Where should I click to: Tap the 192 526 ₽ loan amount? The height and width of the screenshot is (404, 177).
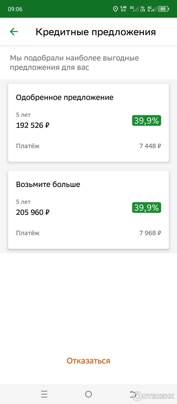click(33, 125)
